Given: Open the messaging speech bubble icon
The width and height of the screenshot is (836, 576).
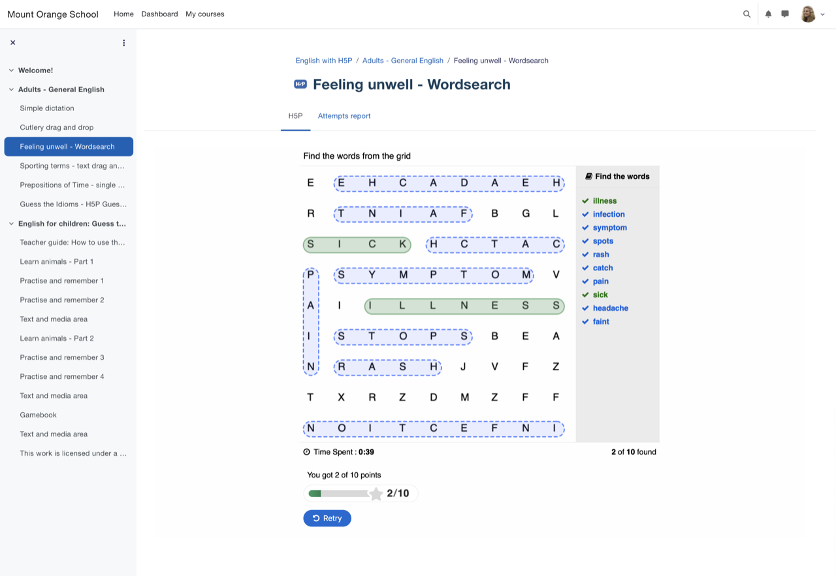Looking at the screenshot, I should [x=785, y=14].
